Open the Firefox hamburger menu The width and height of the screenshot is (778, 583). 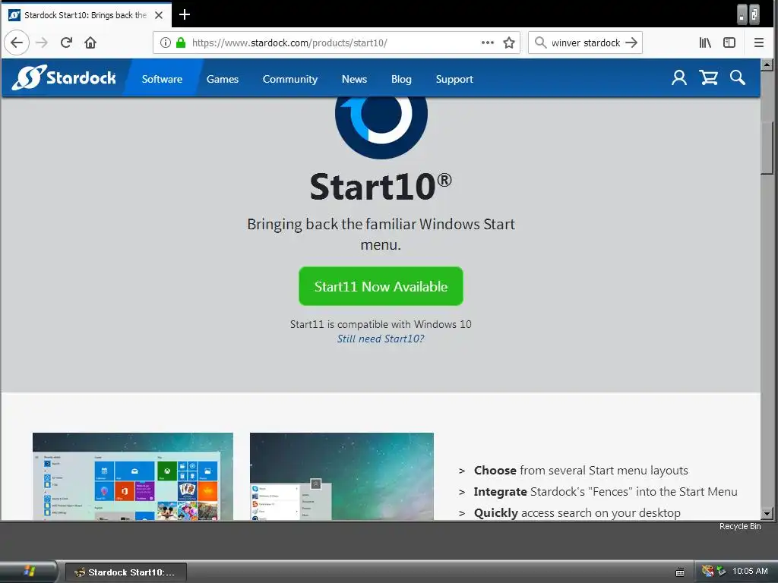click(x=759, y=43)
